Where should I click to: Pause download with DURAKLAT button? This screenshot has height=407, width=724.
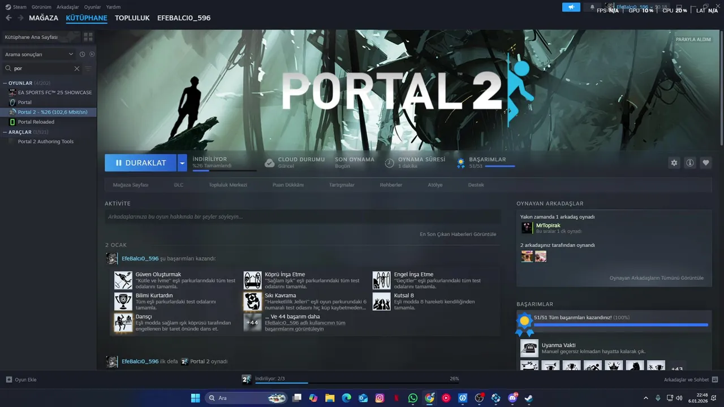click(x=140, y=163)
